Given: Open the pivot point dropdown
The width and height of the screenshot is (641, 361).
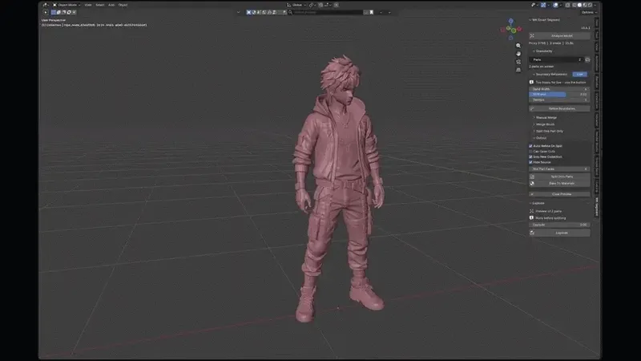Looking at the screenshot, I should pos(312,5).
